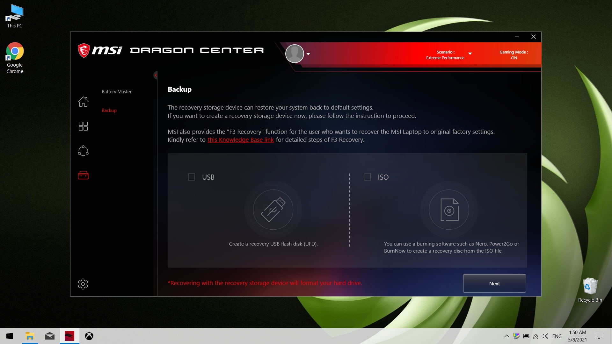This screenshot has width=612, height=344.
Task: Check the ISO recovery option
Action: click(x=367, y=177)
